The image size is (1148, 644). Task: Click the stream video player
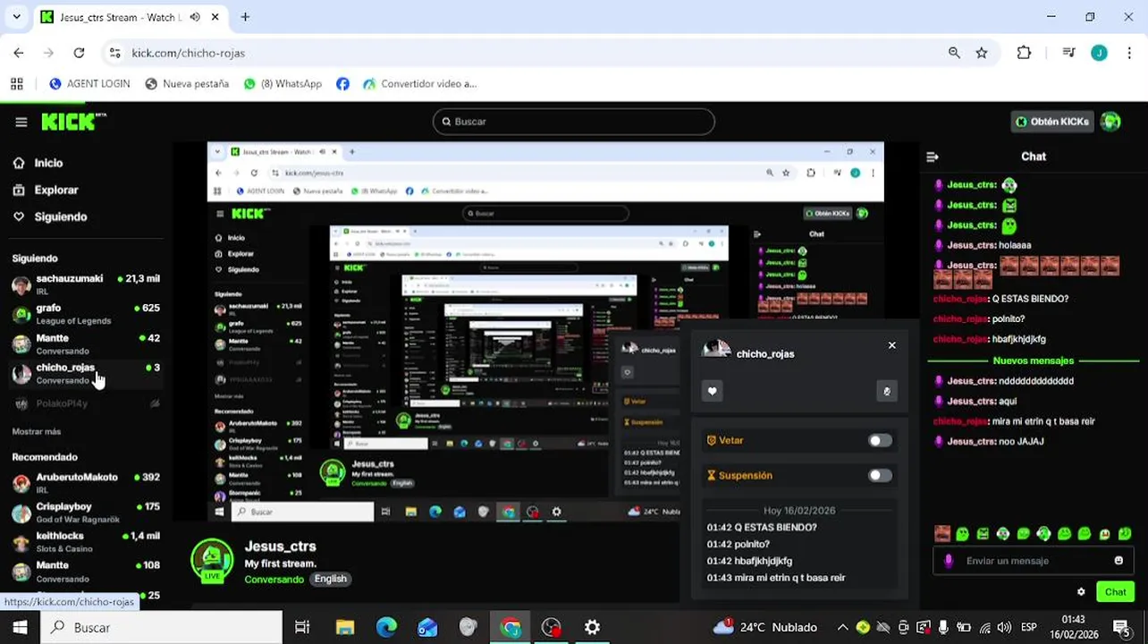pyautogui.click(x=545, y=331)
